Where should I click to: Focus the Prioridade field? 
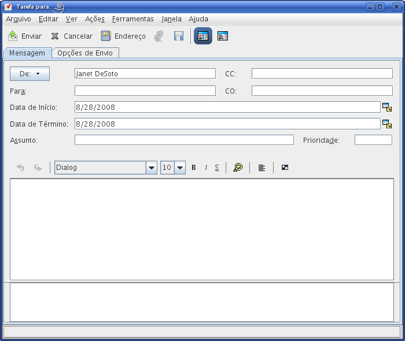tap(374, 140)
